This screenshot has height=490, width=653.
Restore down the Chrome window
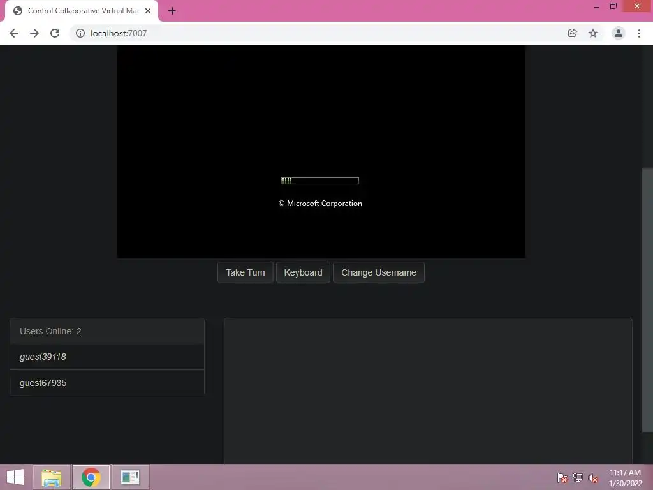(613, 6)
